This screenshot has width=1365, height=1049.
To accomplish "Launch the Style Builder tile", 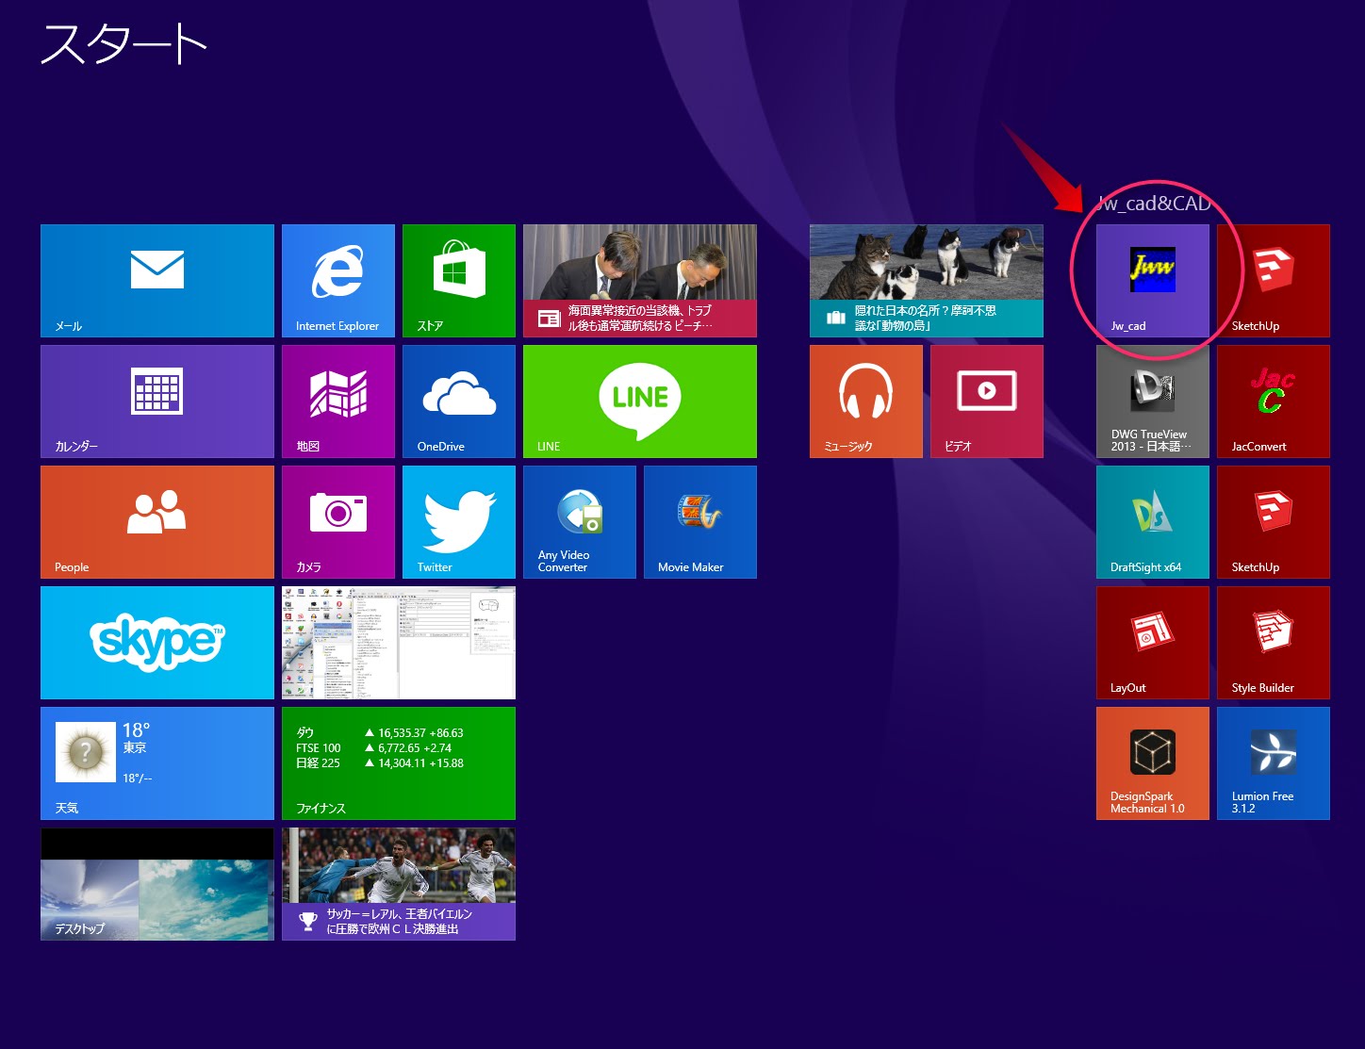I will [x=1274, y=643].
